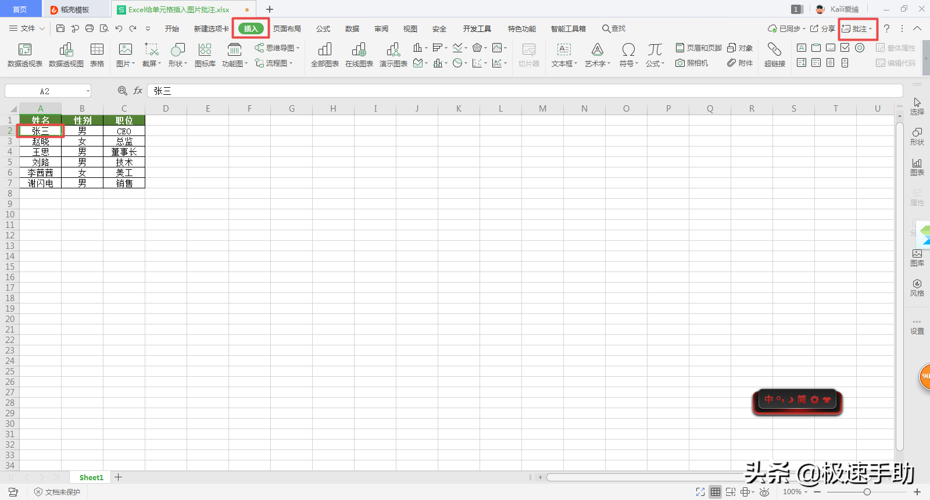
Task: Click the formula bar input showing 张三
Action: point(525,91)
